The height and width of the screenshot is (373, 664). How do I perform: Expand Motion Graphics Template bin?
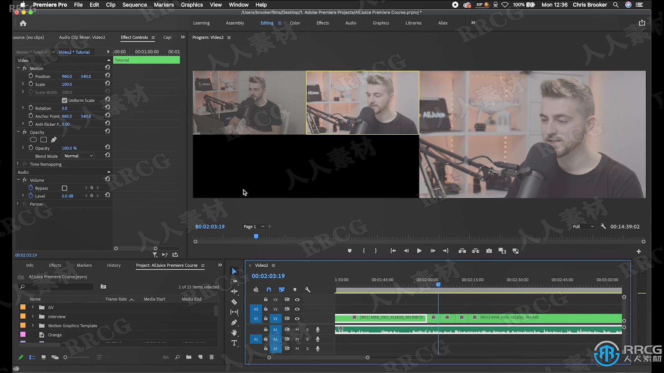(x=33, y=325)
